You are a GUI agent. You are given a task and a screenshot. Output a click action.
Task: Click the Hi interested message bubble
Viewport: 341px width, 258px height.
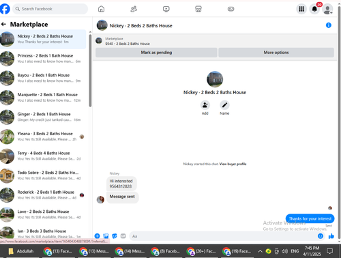[x=121, y=184]
